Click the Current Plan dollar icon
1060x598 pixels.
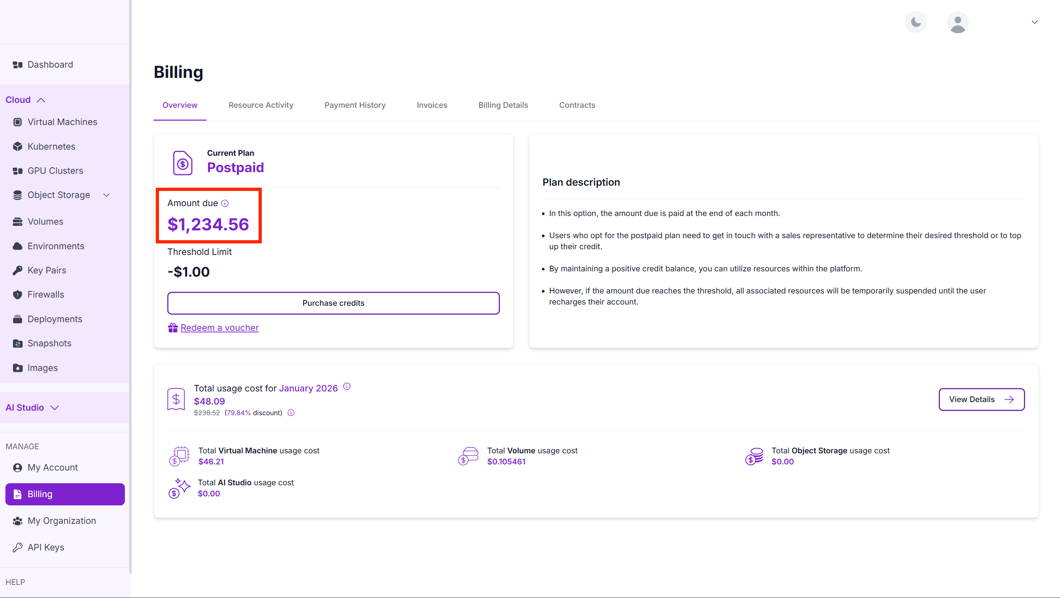click(x=183, y=164)
